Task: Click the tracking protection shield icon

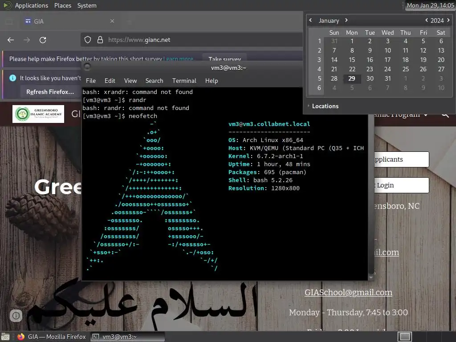Action: coord(88,40)
